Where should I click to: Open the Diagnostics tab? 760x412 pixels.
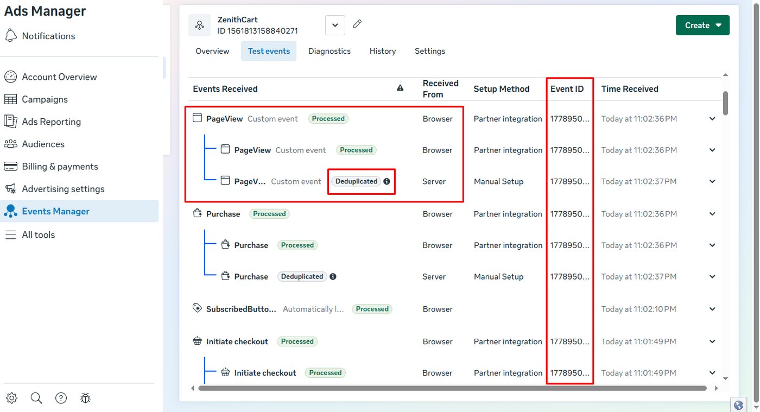tap(330, 51)
